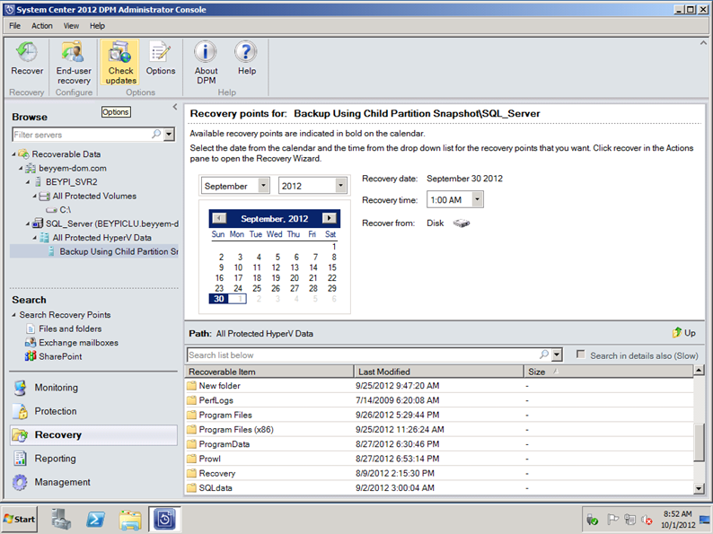Open the View menu
The width and height of the screenshot is (713, 534).
click(x=71, y=26)
